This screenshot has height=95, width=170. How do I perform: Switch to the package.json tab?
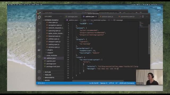[72, 17]
